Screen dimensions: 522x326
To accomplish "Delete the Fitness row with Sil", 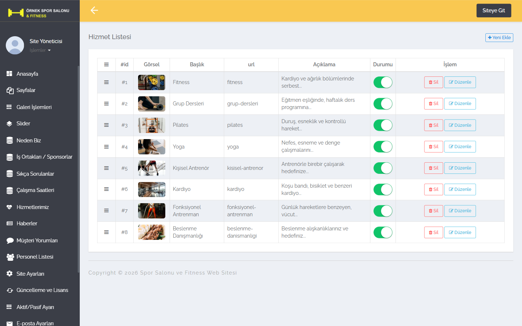I will (x=434, y=82).
